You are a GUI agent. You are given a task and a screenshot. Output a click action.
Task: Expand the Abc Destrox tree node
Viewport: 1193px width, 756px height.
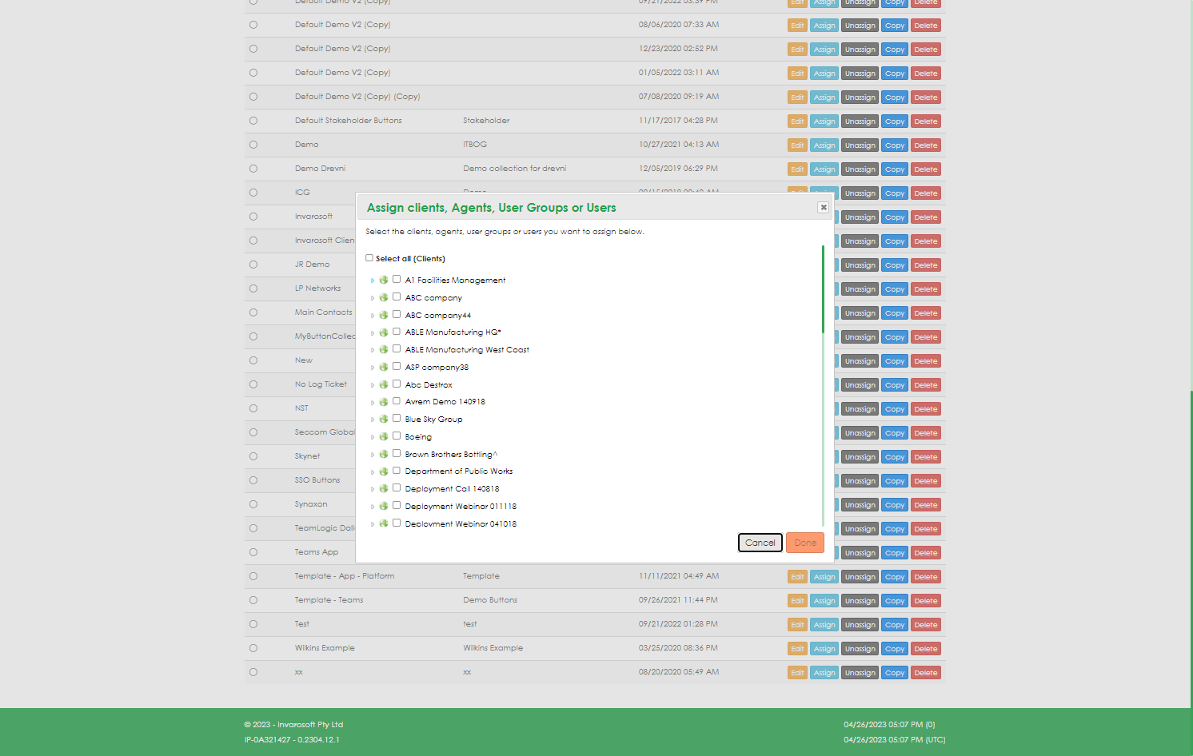click(x=373, y=385)
